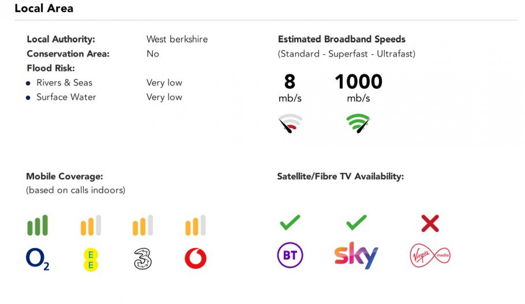Click the orange signal bars above Vodafone
The image size is (525, 304).
pyautogui.click(x=195, y=225)
